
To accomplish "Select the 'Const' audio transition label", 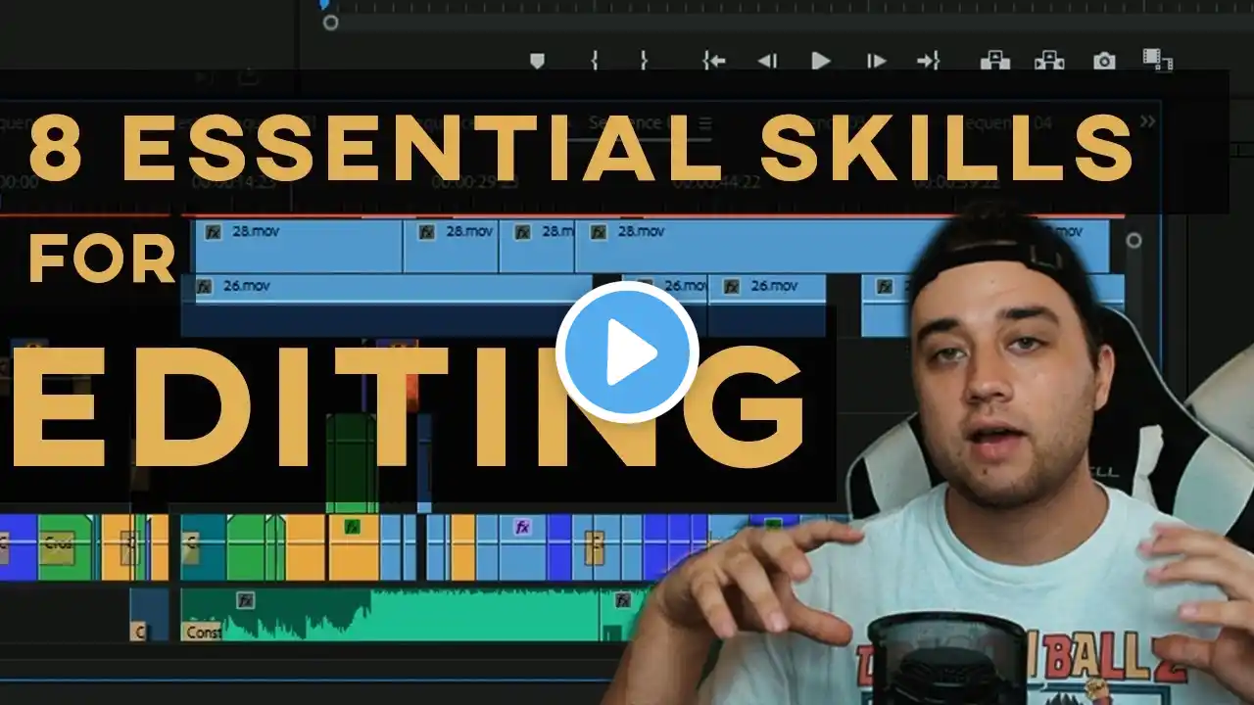I will pos(203,633).
